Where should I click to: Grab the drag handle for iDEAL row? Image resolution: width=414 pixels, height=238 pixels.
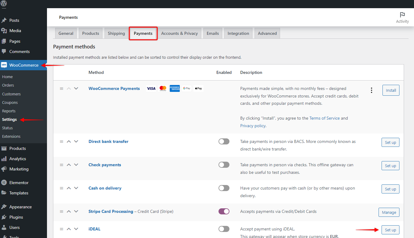coord(62,229)
